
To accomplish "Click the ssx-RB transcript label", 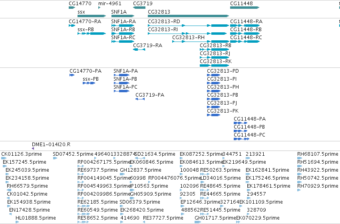I will [85, 30].
